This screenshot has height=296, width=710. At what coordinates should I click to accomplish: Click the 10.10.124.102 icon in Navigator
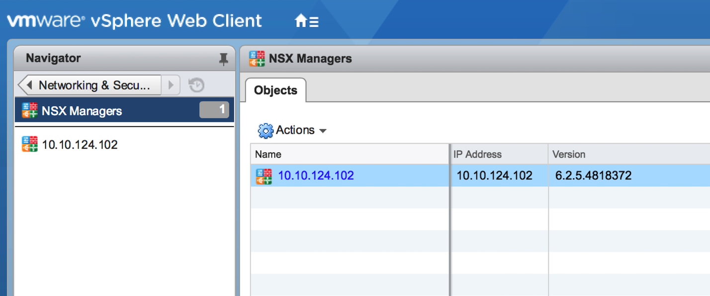click(x=30, y=145)
